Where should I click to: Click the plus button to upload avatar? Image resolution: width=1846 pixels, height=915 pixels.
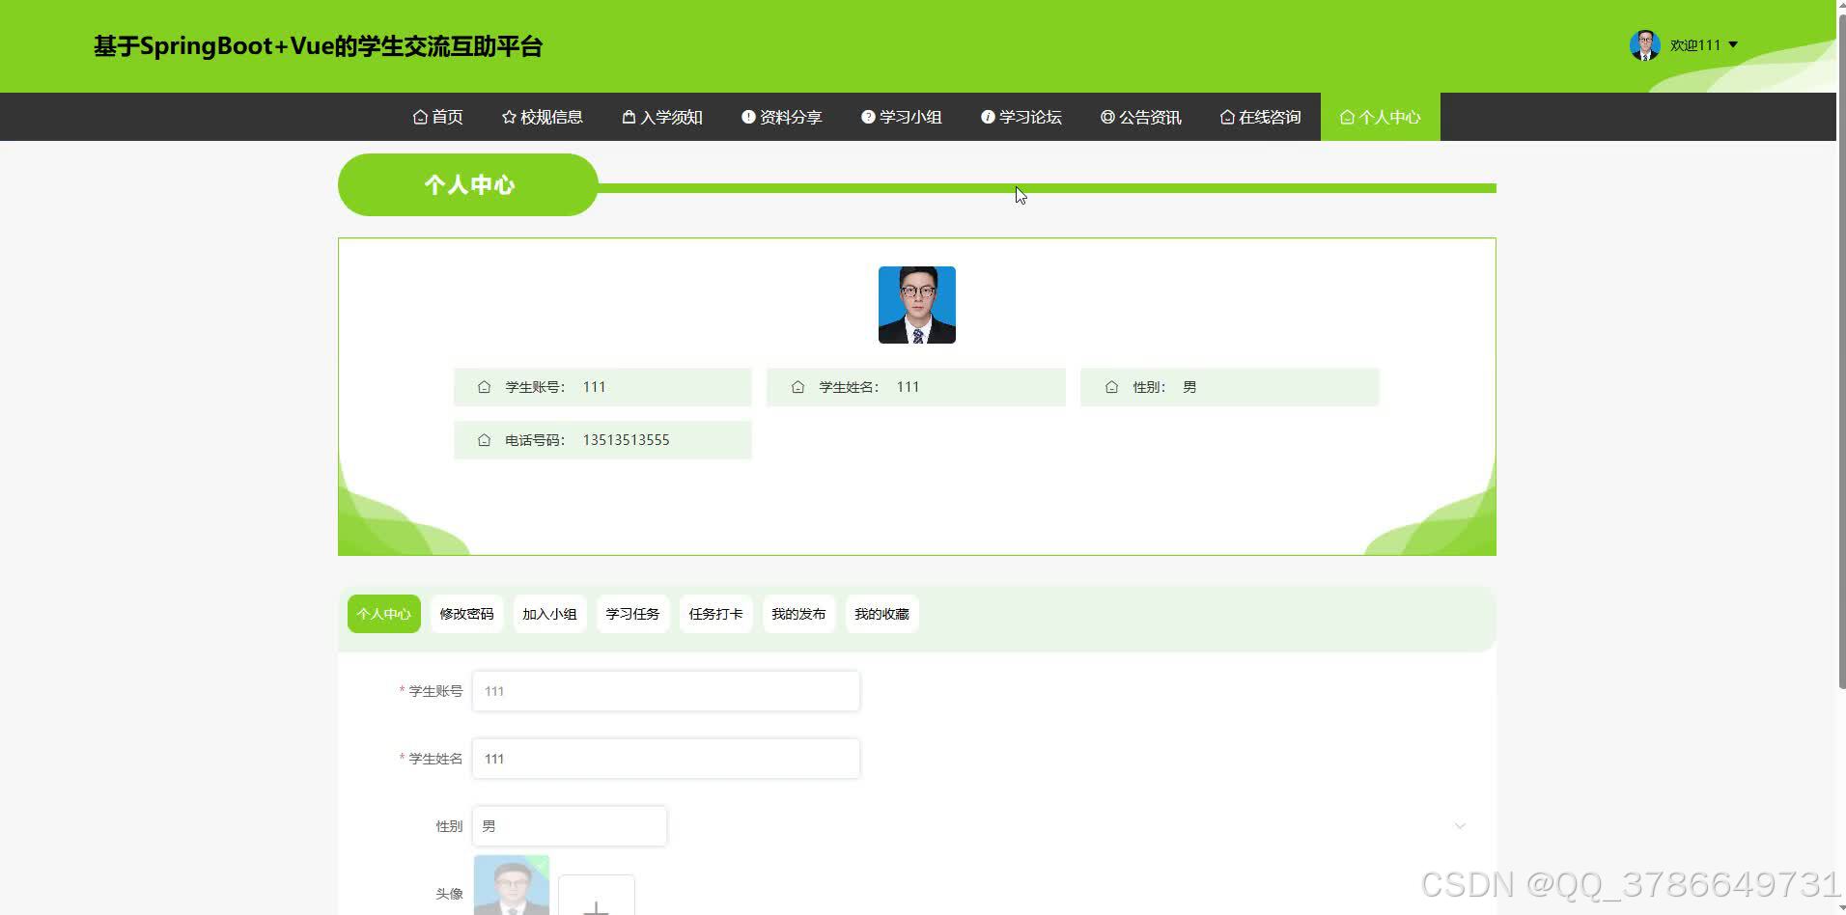pos(597,905)
